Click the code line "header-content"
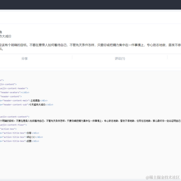 11,96
